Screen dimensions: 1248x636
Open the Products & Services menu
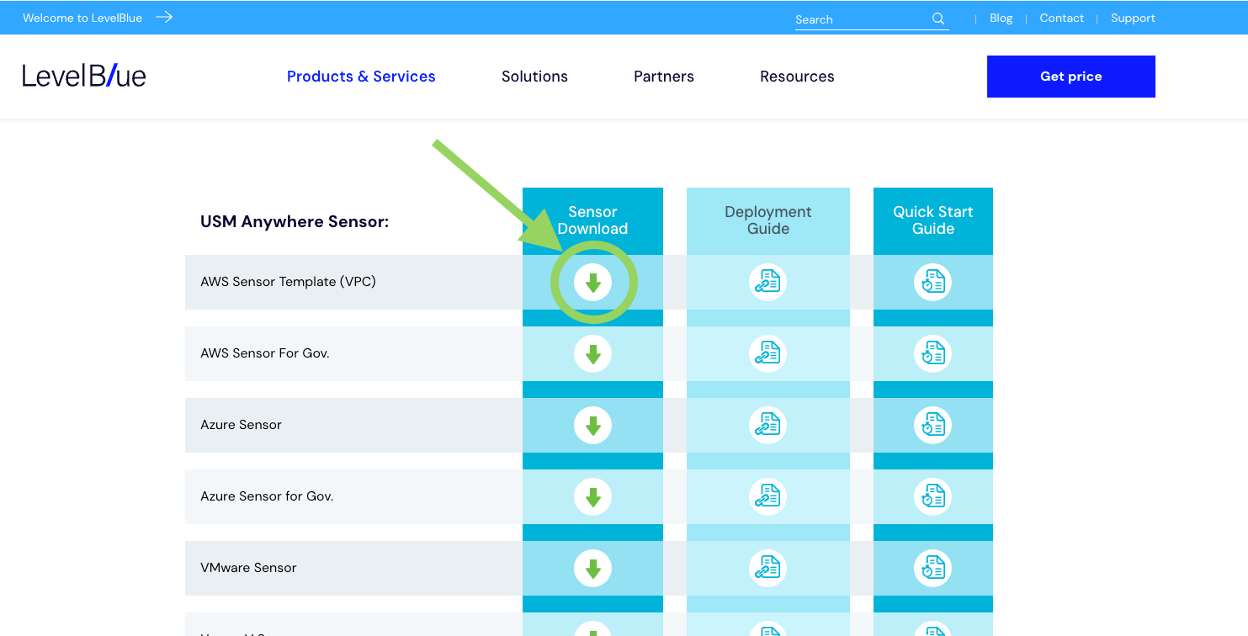pos(361,77)
